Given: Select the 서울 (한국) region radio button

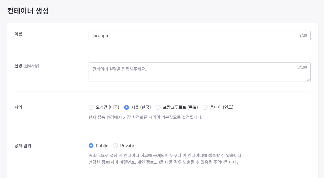Looking at the screenshot, I should (127, 107).
